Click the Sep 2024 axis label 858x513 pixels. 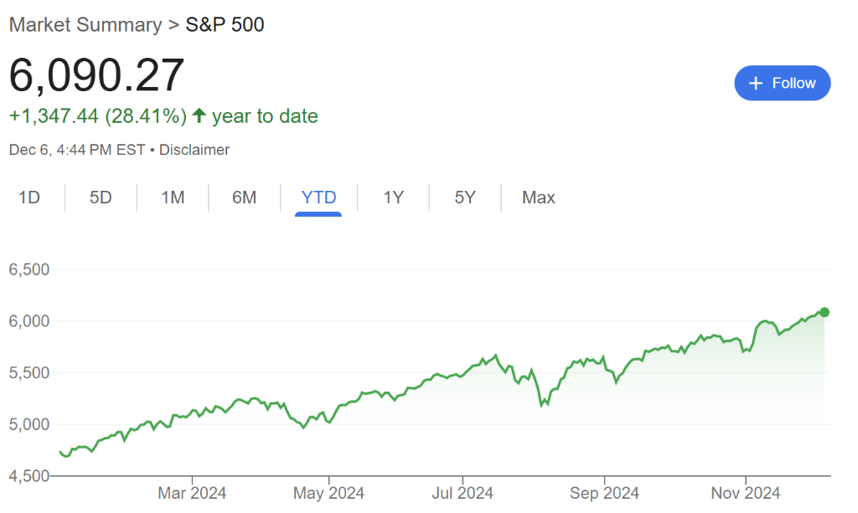pos(604,493)
